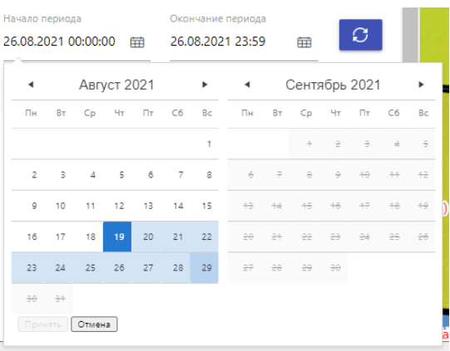The width and height of the screenshot is (450, 351).
Task: Select 1 August in the calendar
Action: click(204, 144)
